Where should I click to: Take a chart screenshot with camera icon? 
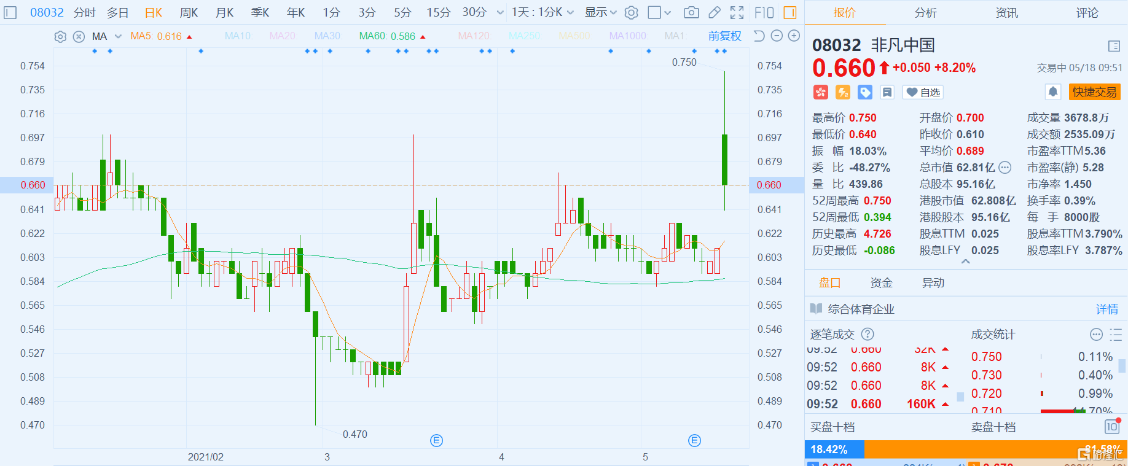691,12
